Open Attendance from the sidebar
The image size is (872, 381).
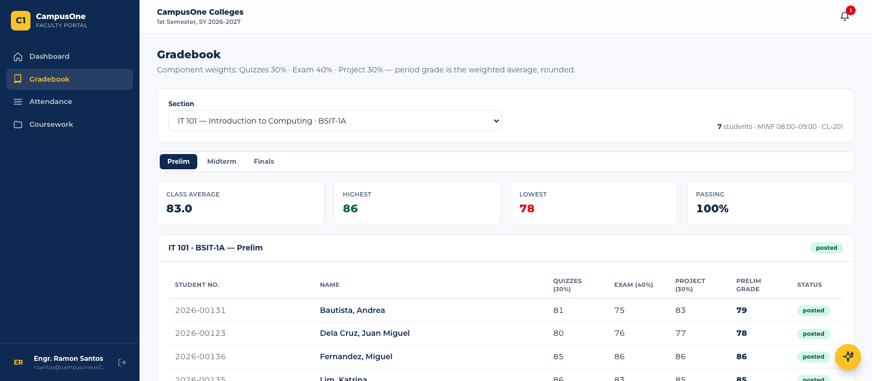70,102
